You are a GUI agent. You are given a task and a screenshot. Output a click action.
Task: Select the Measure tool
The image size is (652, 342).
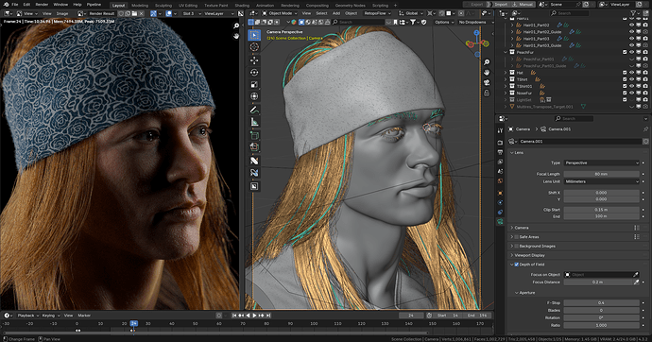[254, 122]
